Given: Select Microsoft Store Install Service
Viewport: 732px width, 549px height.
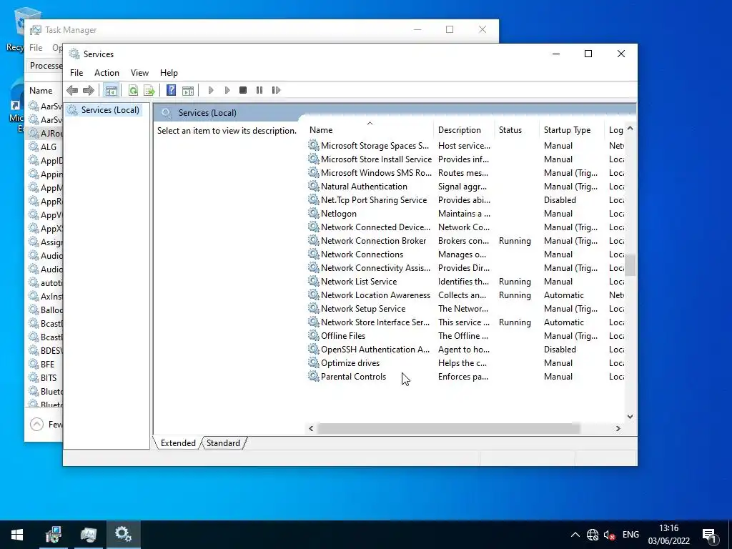Looking at the screenshot, I should pyautogui.click(x=466, y=159).
